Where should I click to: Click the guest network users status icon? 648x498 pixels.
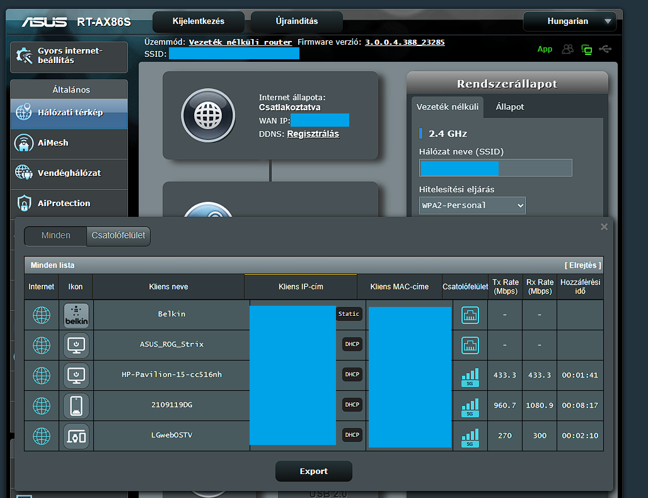[568, 49]
